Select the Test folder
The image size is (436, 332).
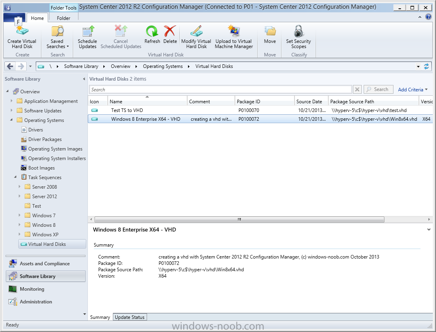click(37, 206)
